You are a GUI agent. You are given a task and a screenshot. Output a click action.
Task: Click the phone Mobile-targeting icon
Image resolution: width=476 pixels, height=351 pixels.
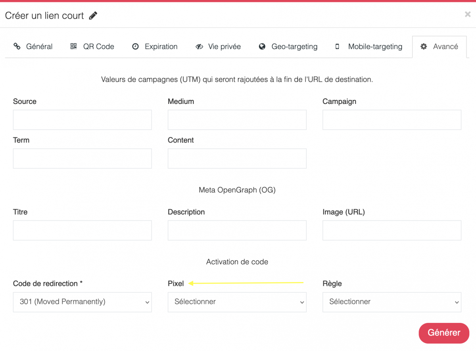pyautogui.click(x=337, y=46)
